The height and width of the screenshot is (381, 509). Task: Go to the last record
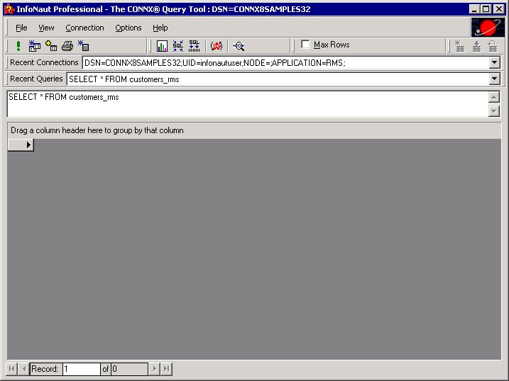pos(167,369)
